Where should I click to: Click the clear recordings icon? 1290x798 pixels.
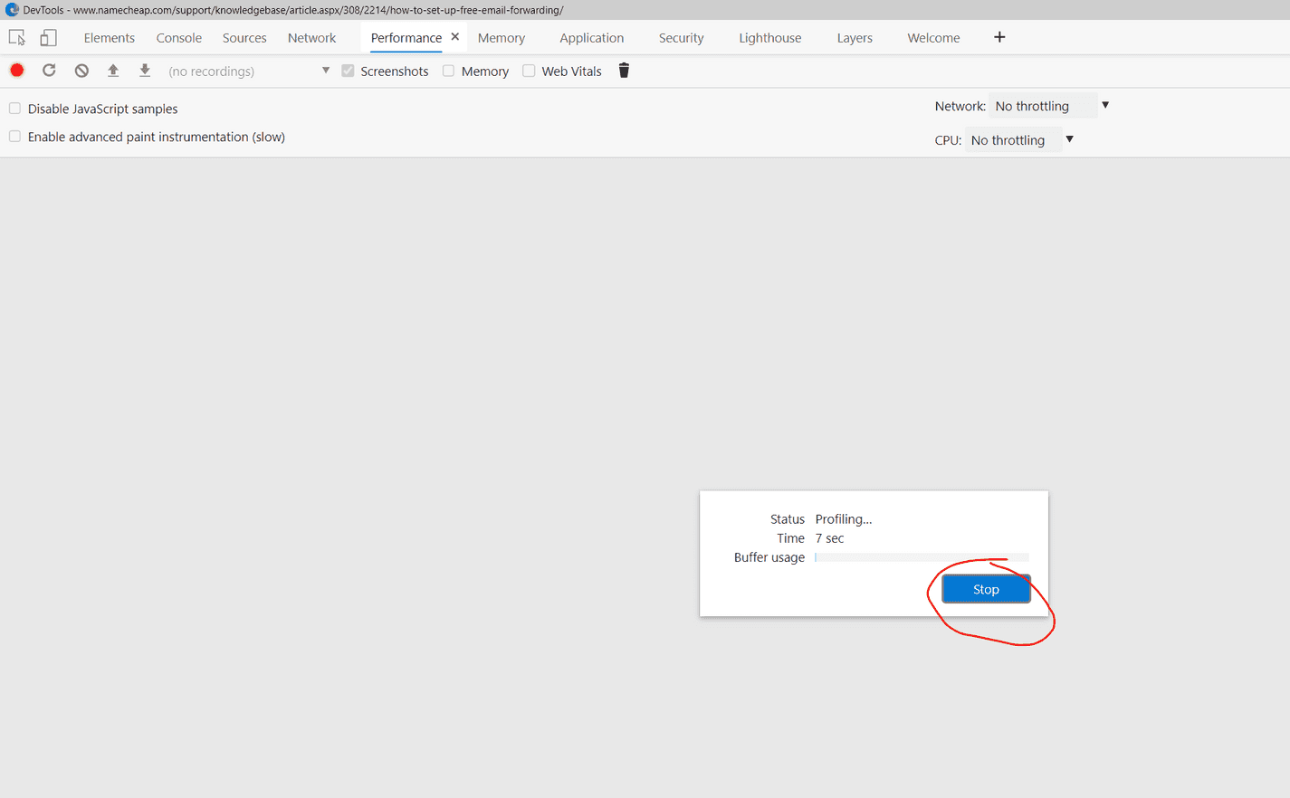click(x=81, y=70)
